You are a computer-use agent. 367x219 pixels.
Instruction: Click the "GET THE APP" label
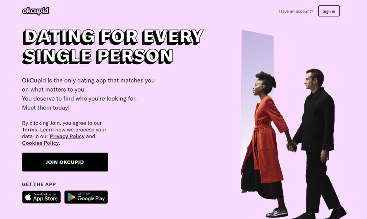(x=39, y=184)
